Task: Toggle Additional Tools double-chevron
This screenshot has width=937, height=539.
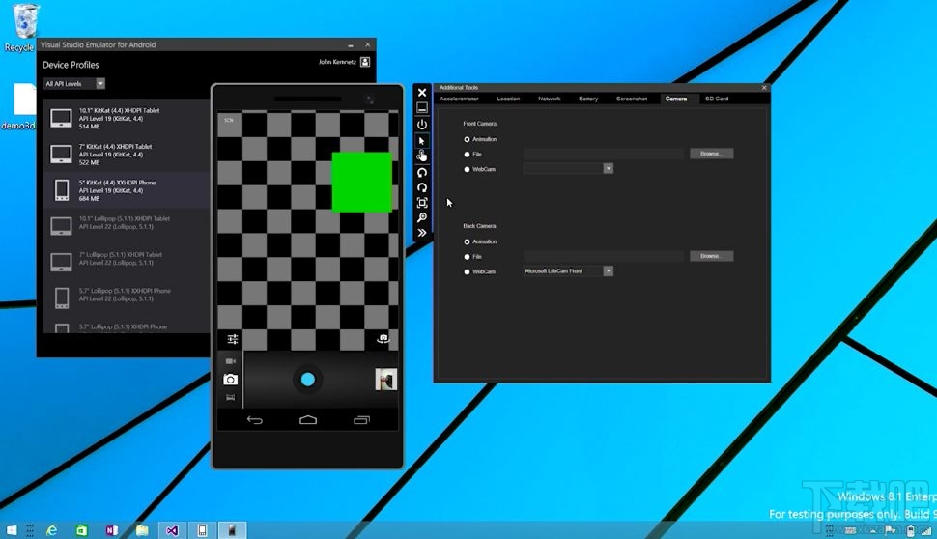Action: click(422, 233)
